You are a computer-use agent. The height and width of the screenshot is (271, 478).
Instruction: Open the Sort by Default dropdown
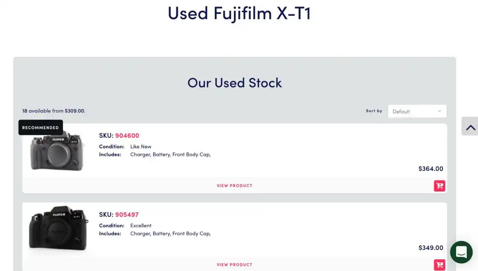point(417,111)
